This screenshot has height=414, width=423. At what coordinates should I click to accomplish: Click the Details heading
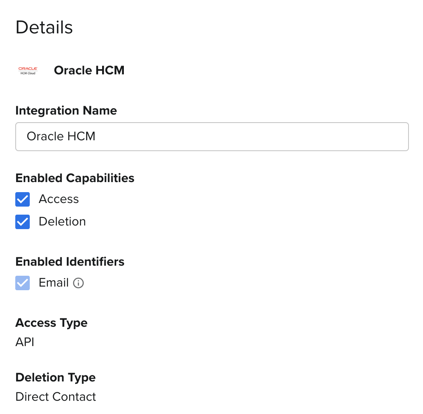44,27
